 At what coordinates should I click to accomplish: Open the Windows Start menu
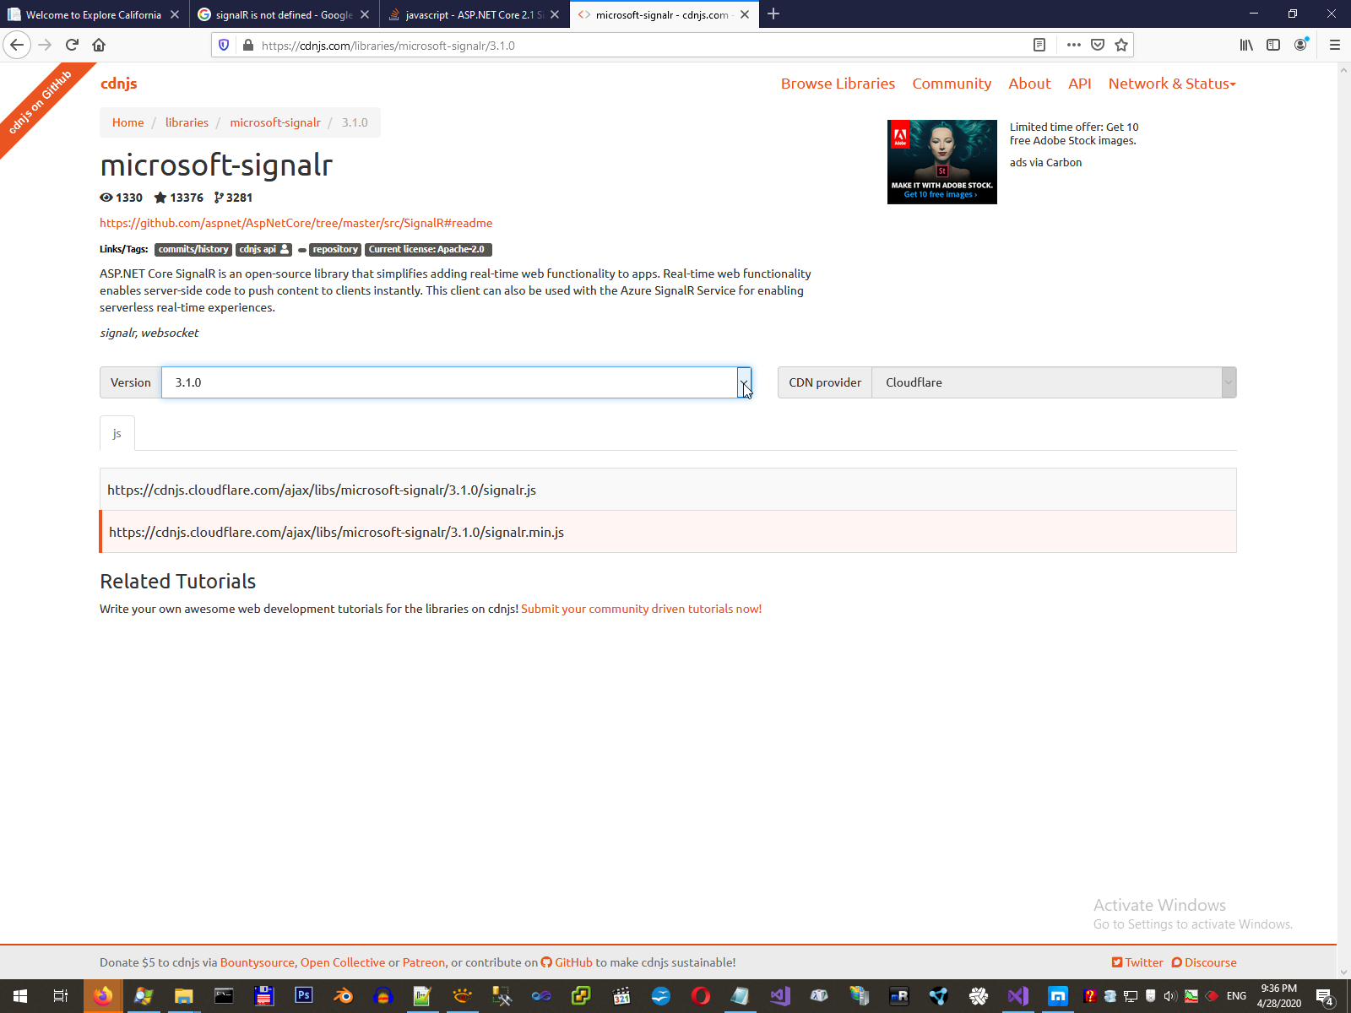click(x=20, y=996)
